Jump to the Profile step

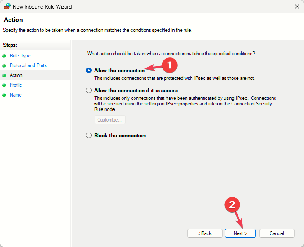pos(16,85)
